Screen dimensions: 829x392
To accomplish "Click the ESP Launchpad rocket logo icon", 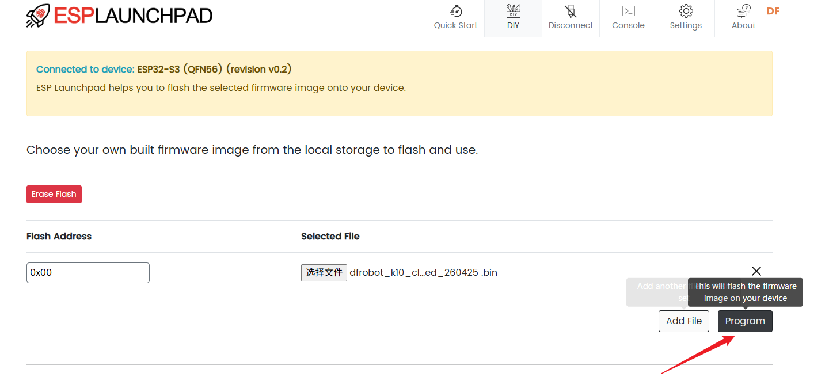I will point(38,16).
